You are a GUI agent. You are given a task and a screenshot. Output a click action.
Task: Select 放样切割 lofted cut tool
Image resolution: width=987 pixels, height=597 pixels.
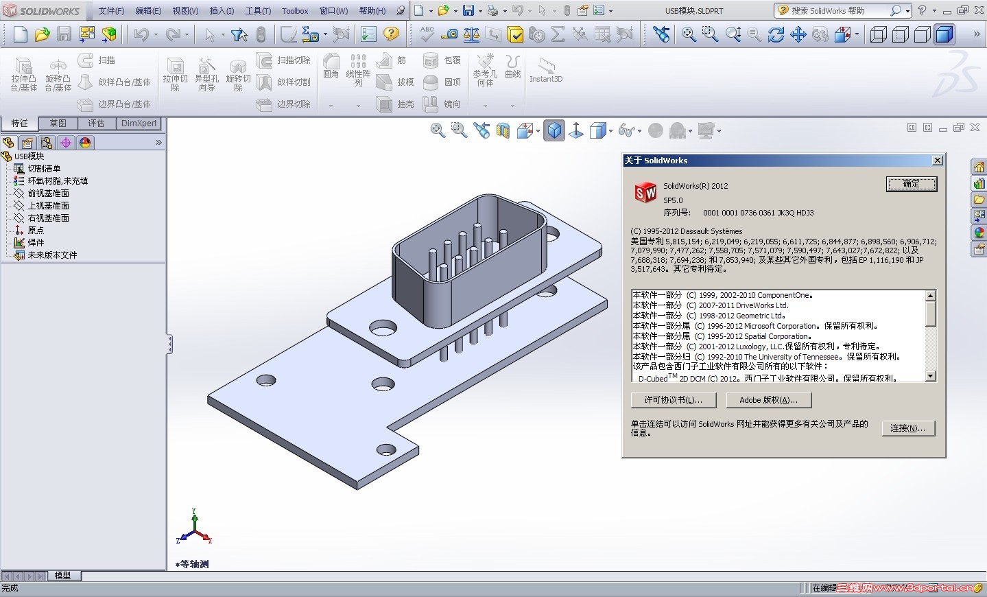(x=284, y=82)
